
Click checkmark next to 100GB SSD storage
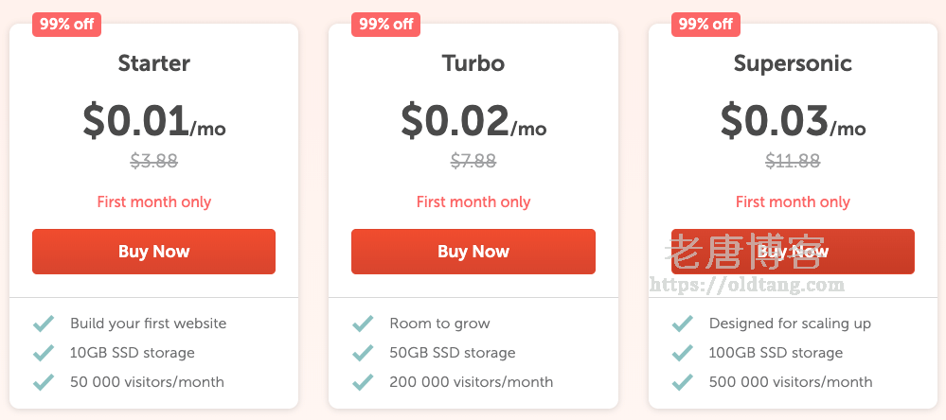click(682, 353)
